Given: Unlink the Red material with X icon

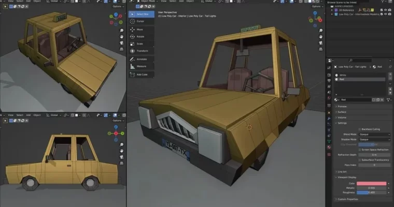Looking at the screenshot, I should 382,100.
